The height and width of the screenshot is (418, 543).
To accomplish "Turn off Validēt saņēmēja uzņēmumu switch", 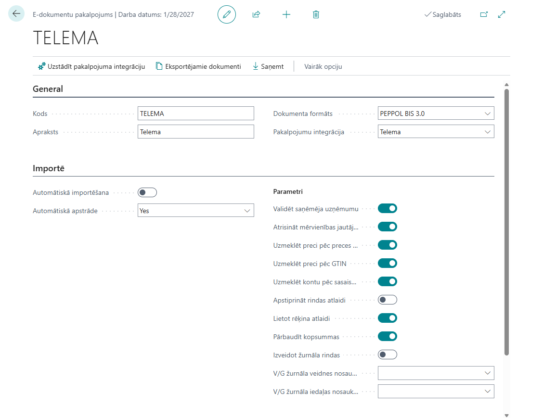I will 388,208.
